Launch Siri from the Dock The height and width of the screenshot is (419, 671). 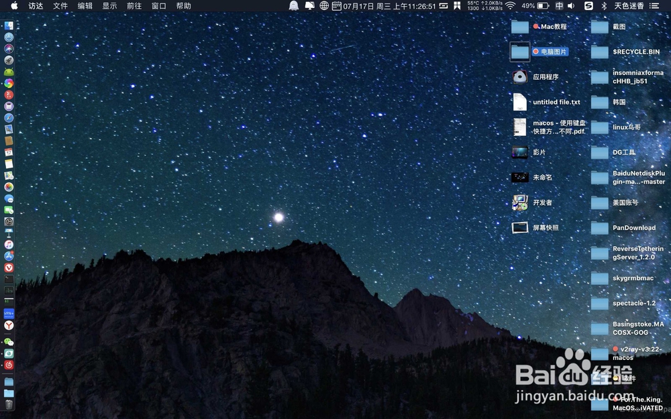[9, 49]
